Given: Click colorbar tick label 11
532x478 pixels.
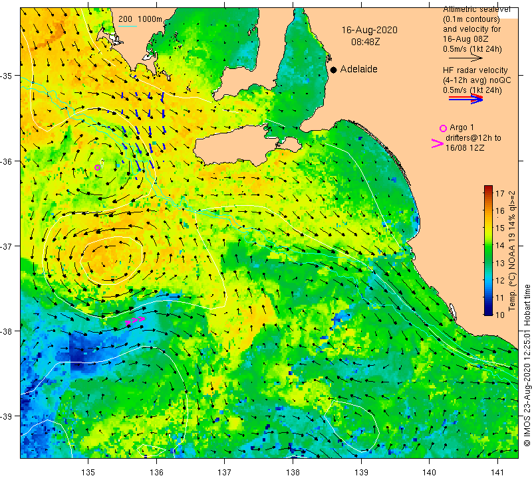Looking at the screenshot, I should (x=500, y=297).
